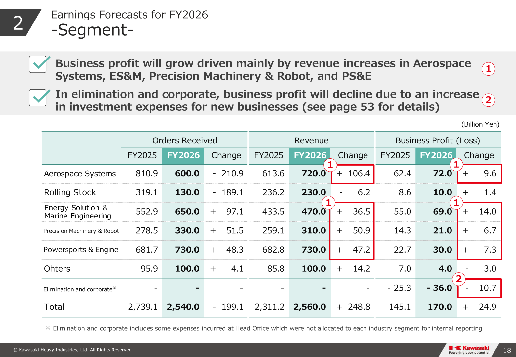
Task: Click the 'Aerospace Systems' row label
Action: tap(80, 174)
